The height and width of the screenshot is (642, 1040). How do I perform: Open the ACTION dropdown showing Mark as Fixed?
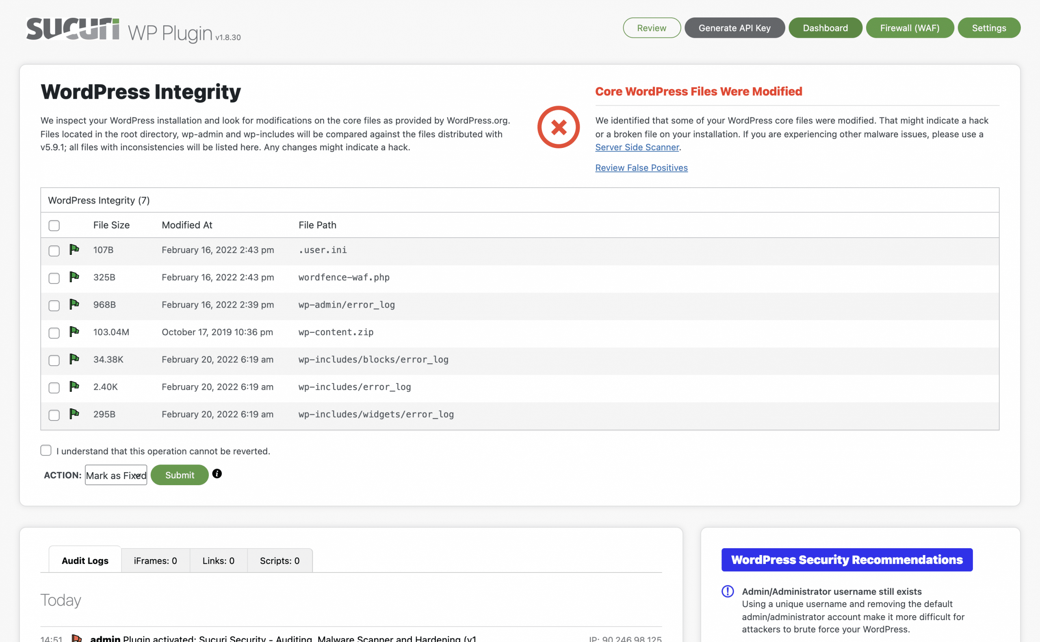click(x=116, y=475)
